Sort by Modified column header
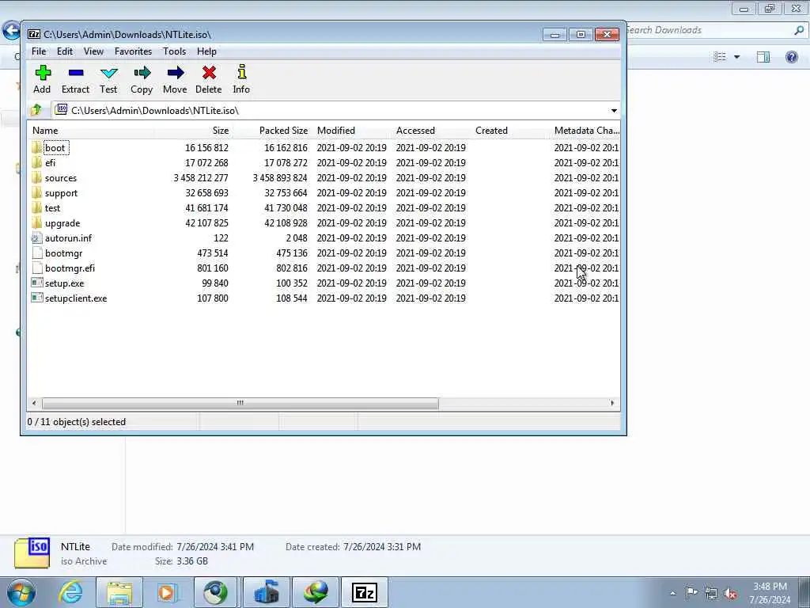This screenshot has height=608, width=810. (351, 131)
